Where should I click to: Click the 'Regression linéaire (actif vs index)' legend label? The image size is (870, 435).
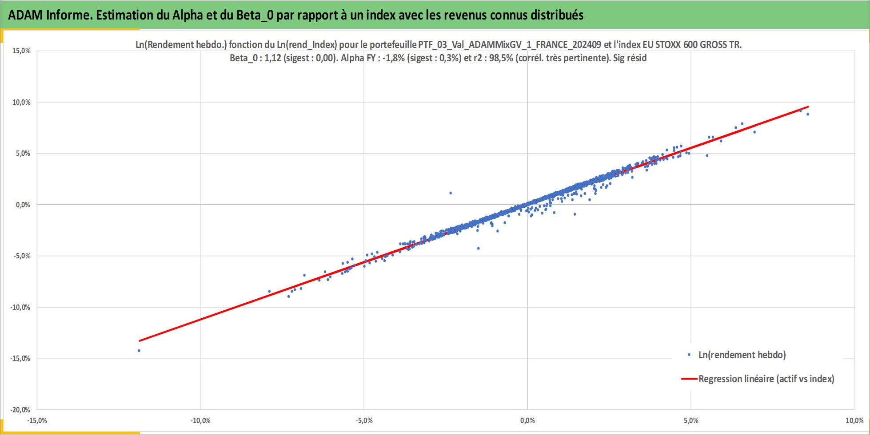[766, 379]
